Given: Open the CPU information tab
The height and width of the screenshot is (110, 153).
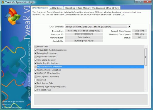Looking at the screenshot, I should click(x=40, y=8).
